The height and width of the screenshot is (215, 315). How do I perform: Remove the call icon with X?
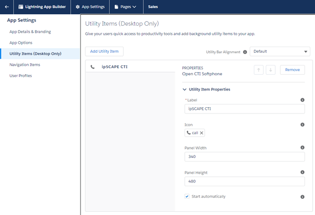coord(202,133)
